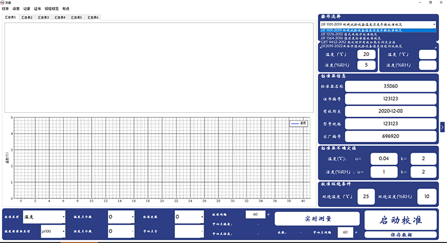The image size is (447, 243).
Task: Click the 实时测量 button
Action: [317, 219]
